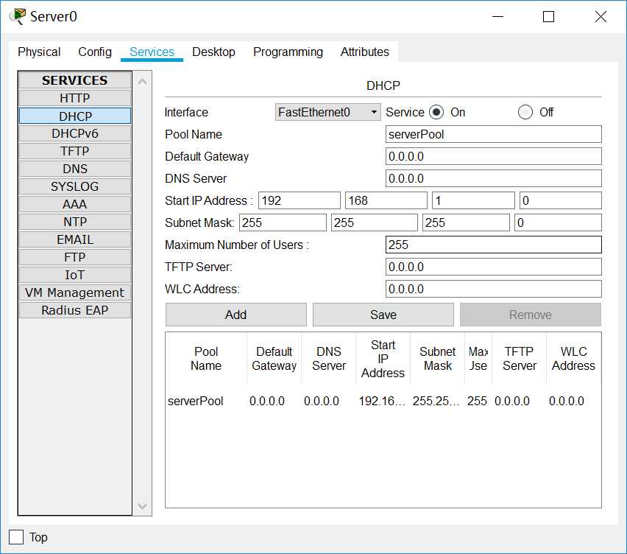Maximize the Server0 window
The width and height of the screenshot is (627, 554).
tap(548, 16)
